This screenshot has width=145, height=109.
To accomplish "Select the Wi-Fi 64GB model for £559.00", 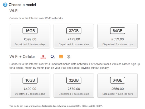I will [x=118, y=36].
